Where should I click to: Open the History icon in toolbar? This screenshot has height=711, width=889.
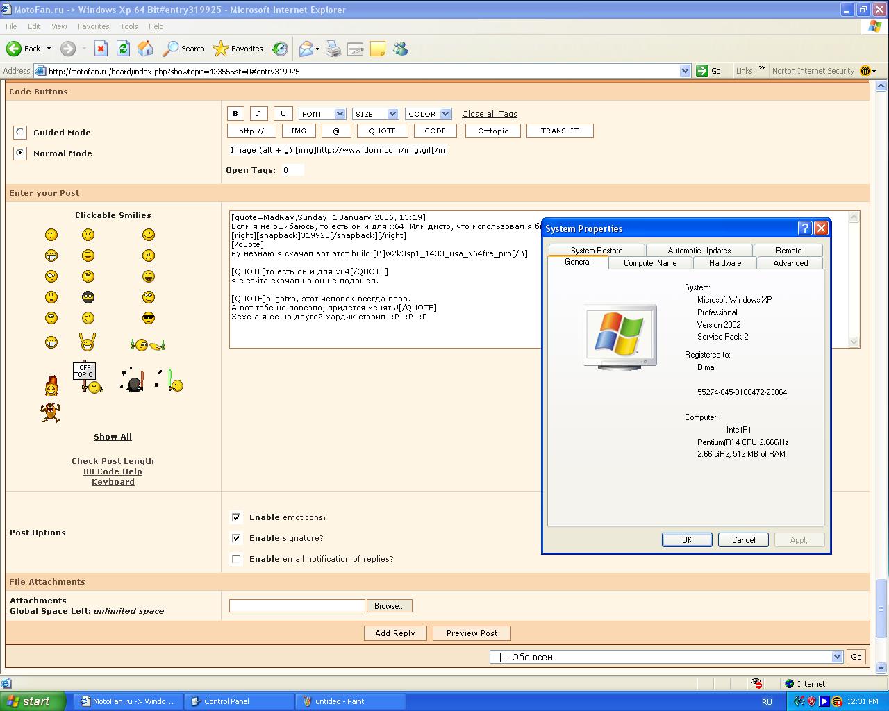280,49
